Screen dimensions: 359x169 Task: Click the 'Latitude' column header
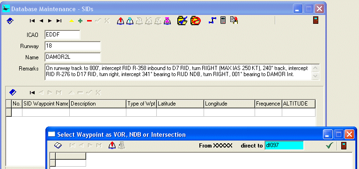point(180,104)
